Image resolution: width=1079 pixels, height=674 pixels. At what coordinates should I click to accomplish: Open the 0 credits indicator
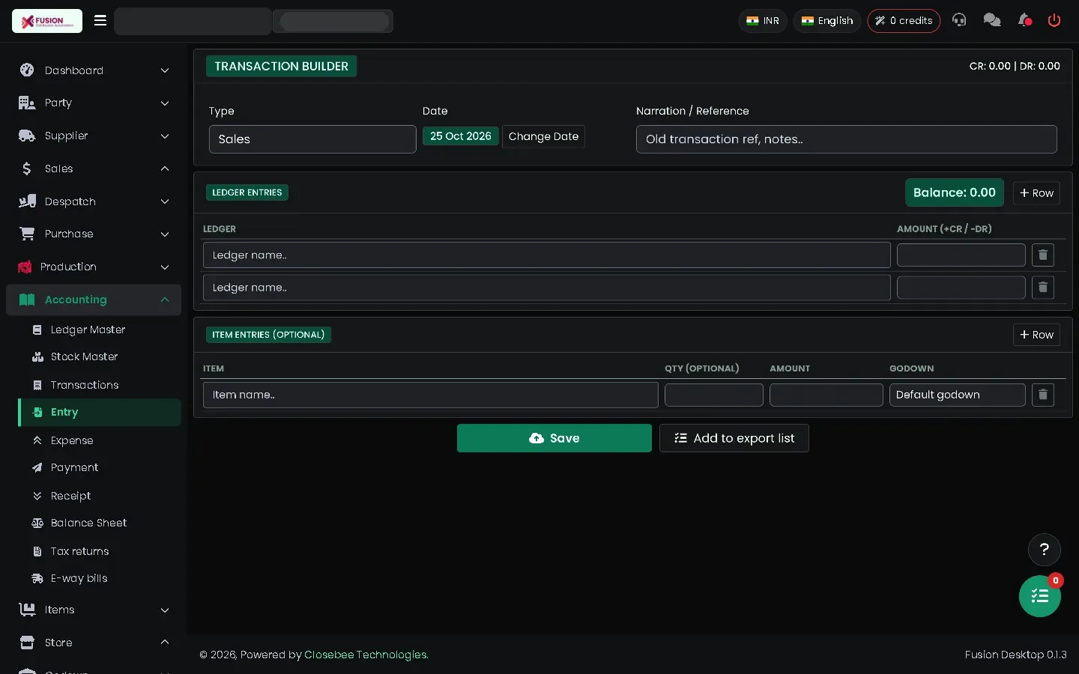pos(904,21)
